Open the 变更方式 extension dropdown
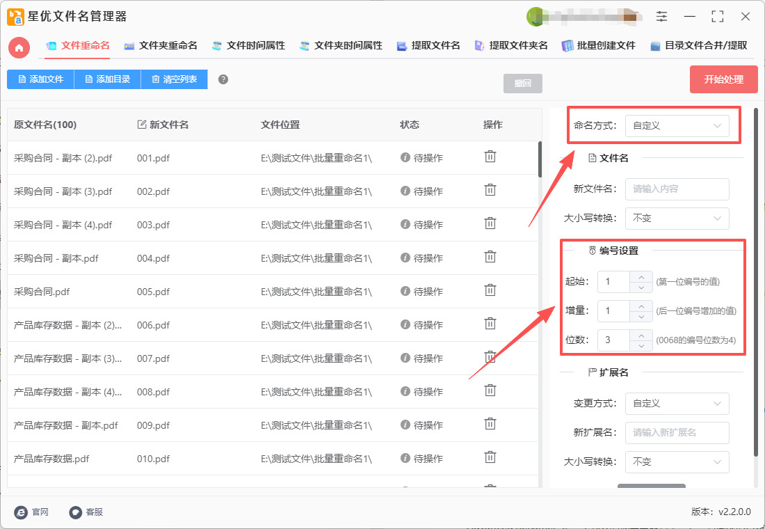This screenshot has height=529, width=765. pos(677,404)
